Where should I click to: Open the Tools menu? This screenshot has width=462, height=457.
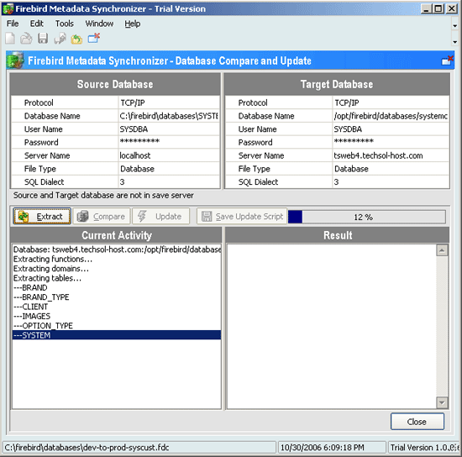65,24
